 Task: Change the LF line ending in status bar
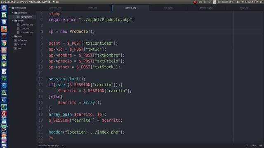[247, 146]
